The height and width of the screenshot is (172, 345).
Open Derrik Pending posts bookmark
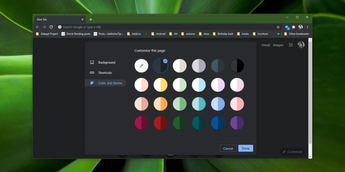coord(76,34)
